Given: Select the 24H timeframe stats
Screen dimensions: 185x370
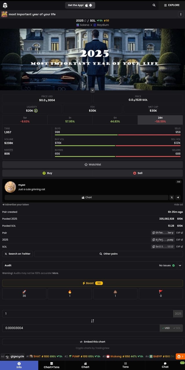Looking at the screenshot, I should point(160,120).
